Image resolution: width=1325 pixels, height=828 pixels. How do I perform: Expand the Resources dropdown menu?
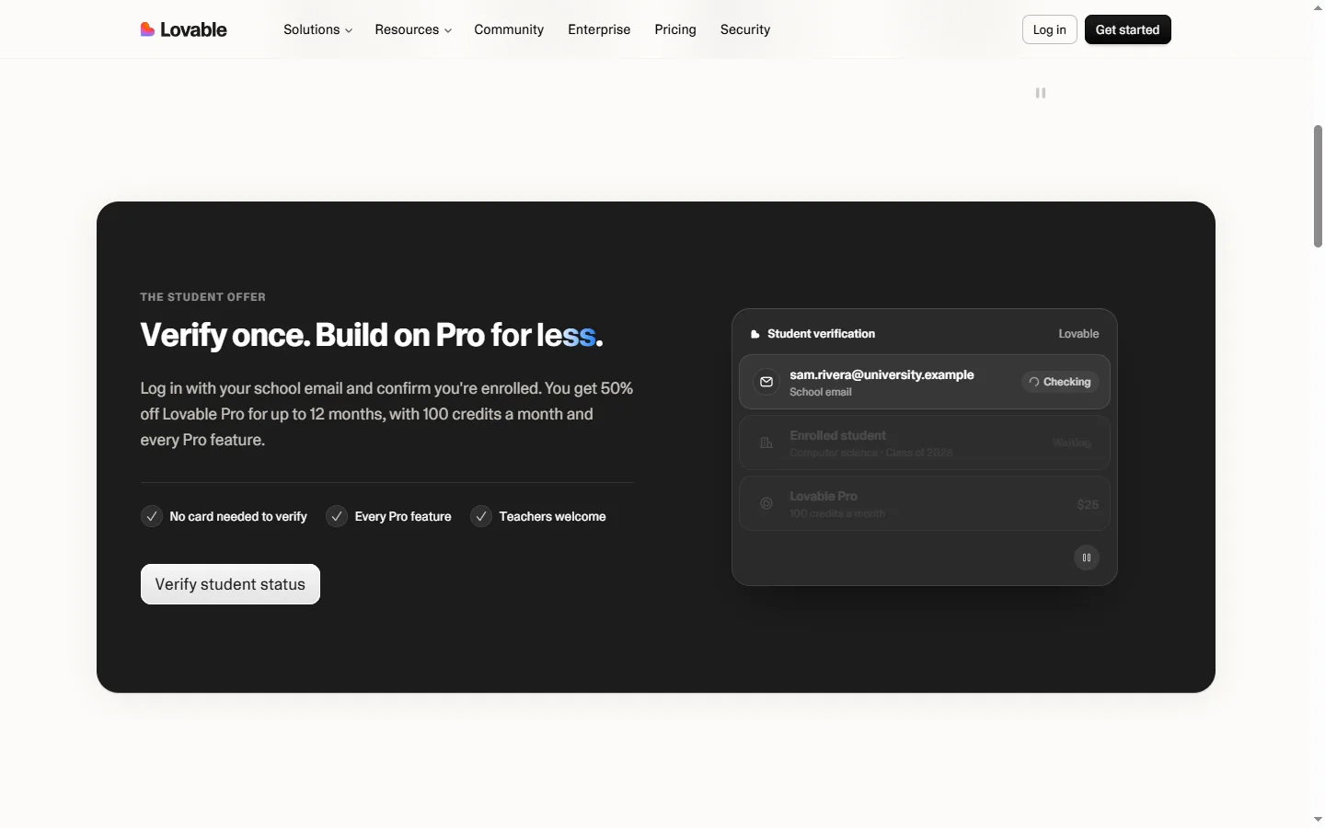tap(413, 29)
